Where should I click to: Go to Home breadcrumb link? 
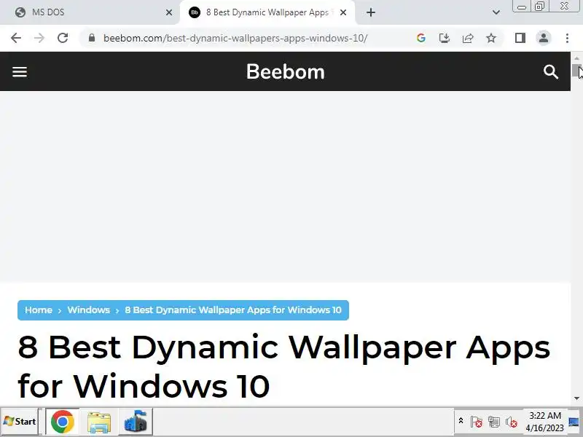39,310
